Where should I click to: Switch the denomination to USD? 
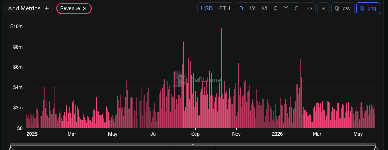click(x=207, y=8)
